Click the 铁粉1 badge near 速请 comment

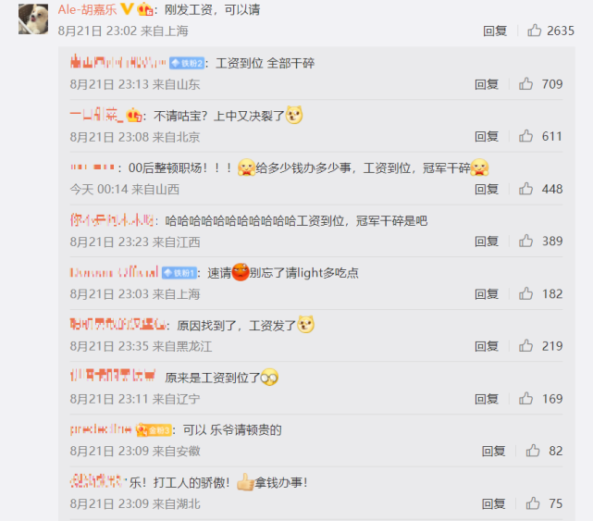179,273
